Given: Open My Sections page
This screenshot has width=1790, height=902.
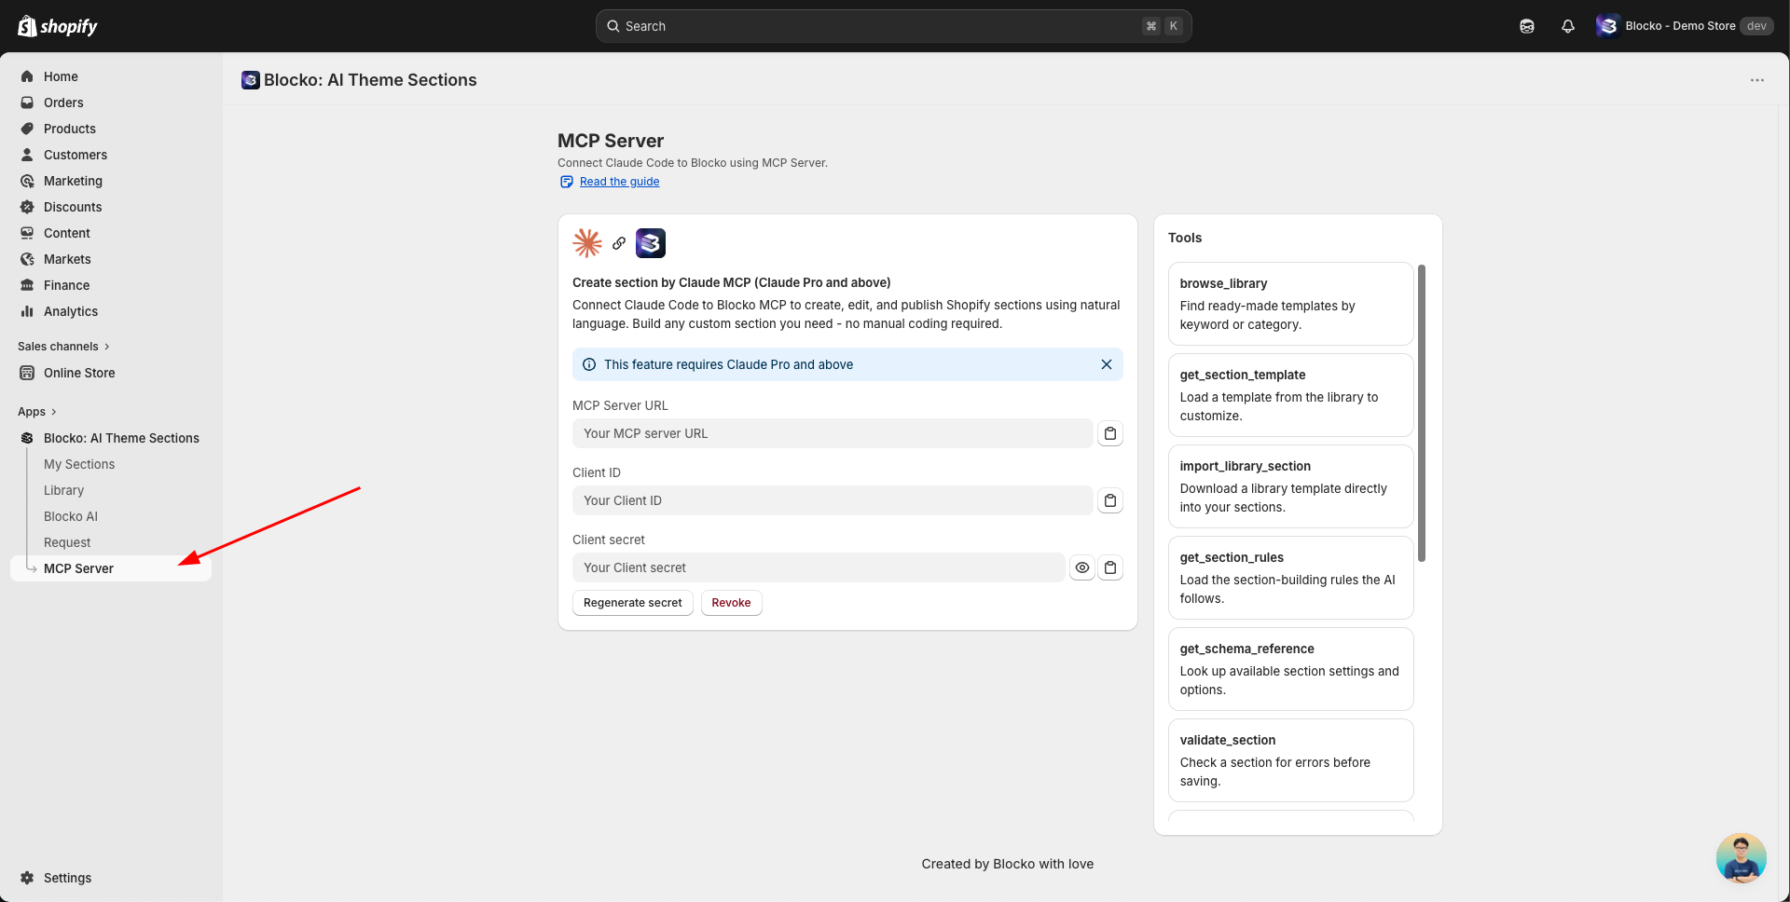Looking at the screenshot, I should point(79,464).
